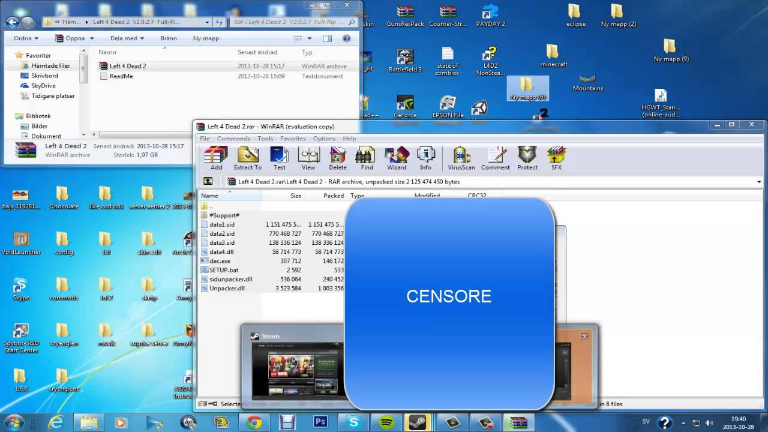This screenshot has height=432, width=768.
Task: Click the Add button in WinRAR toolbar
Action: [x=216, y=158]
